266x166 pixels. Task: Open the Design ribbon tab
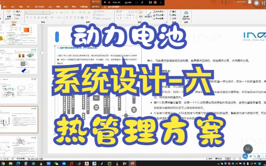pyautogui.click(x=13, y=7)
